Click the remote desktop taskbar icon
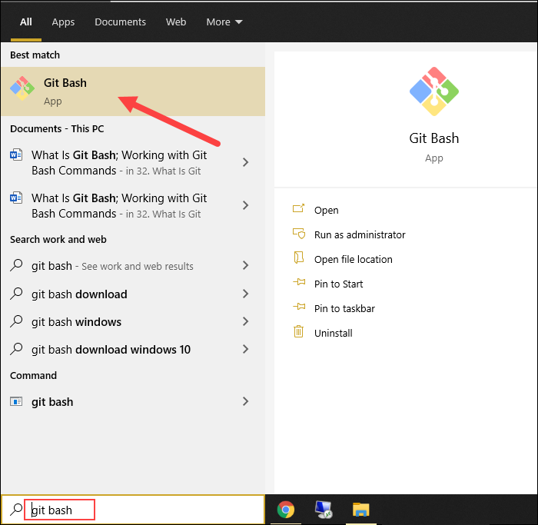This screenshot has height=525, width=538. 324,510
